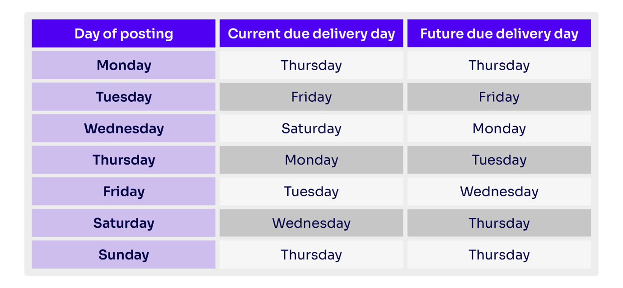
Task: Click the 'Future due delivery day' header
Action: (x=499, y=33)
